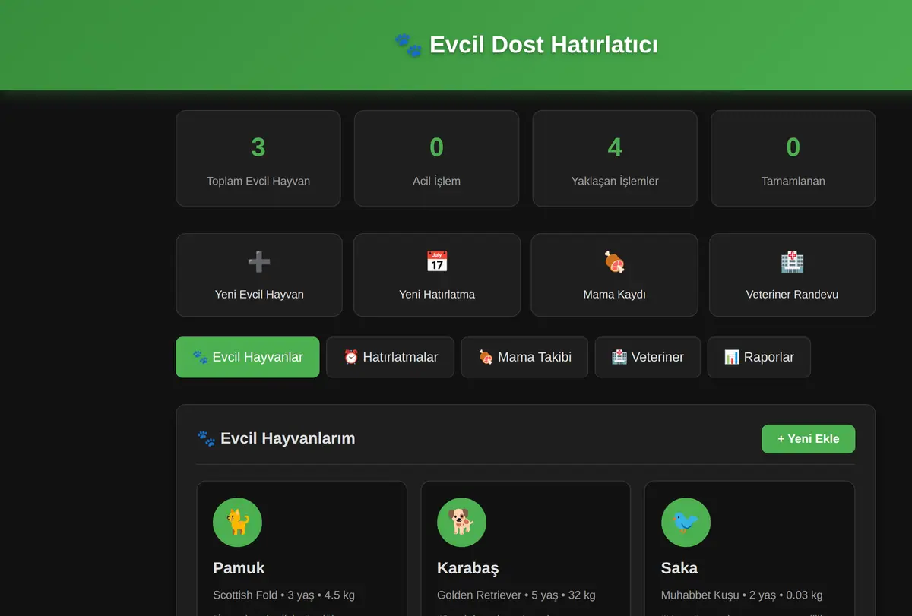Screen dimensions: 912x616
Task: Click the number 3 in Toplam Evcil Hayvan
Action: pos(258,147)
